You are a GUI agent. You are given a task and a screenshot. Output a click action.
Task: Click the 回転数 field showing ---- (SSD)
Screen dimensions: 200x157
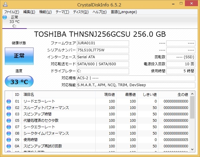tap(181, 57)
